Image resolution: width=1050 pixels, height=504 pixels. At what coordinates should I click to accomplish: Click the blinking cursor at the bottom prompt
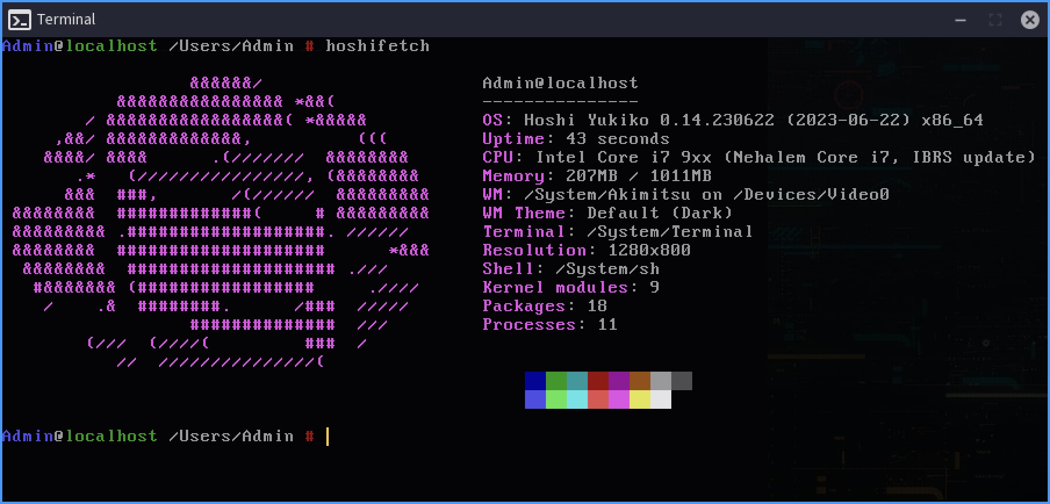(x=328, y=436)
